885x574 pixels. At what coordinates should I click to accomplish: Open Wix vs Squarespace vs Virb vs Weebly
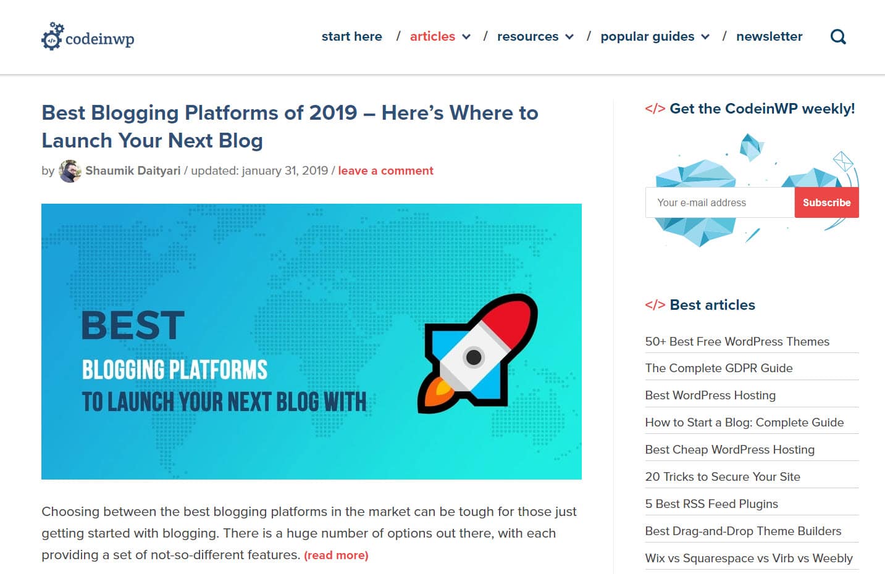(x=749, y=558)
